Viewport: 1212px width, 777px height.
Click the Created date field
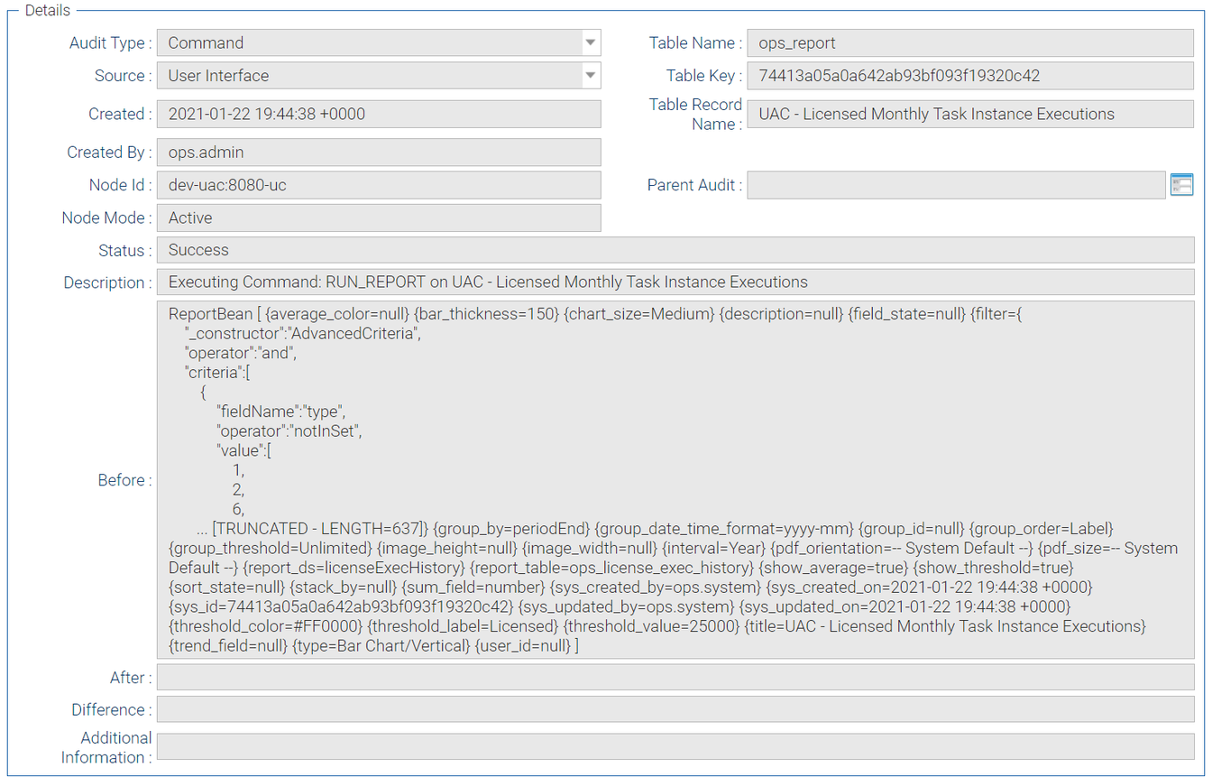click(x=379, y=114)
